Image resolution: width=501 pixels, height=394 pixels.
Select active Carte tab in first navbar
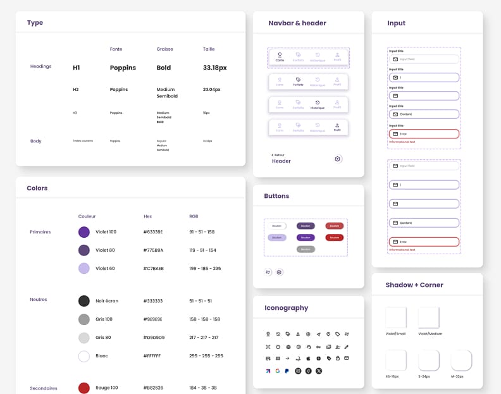click(x=280, y=57)
